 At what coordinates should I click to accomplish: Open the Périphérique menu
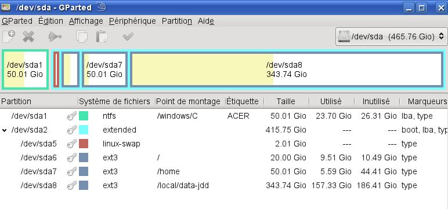pyautogui.click(x=132, y=21)
